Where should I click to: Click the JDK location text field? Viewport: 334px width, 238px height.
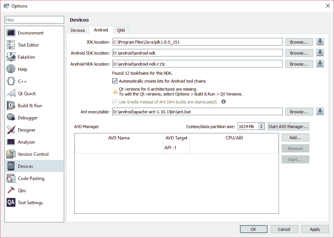point(197,42)
